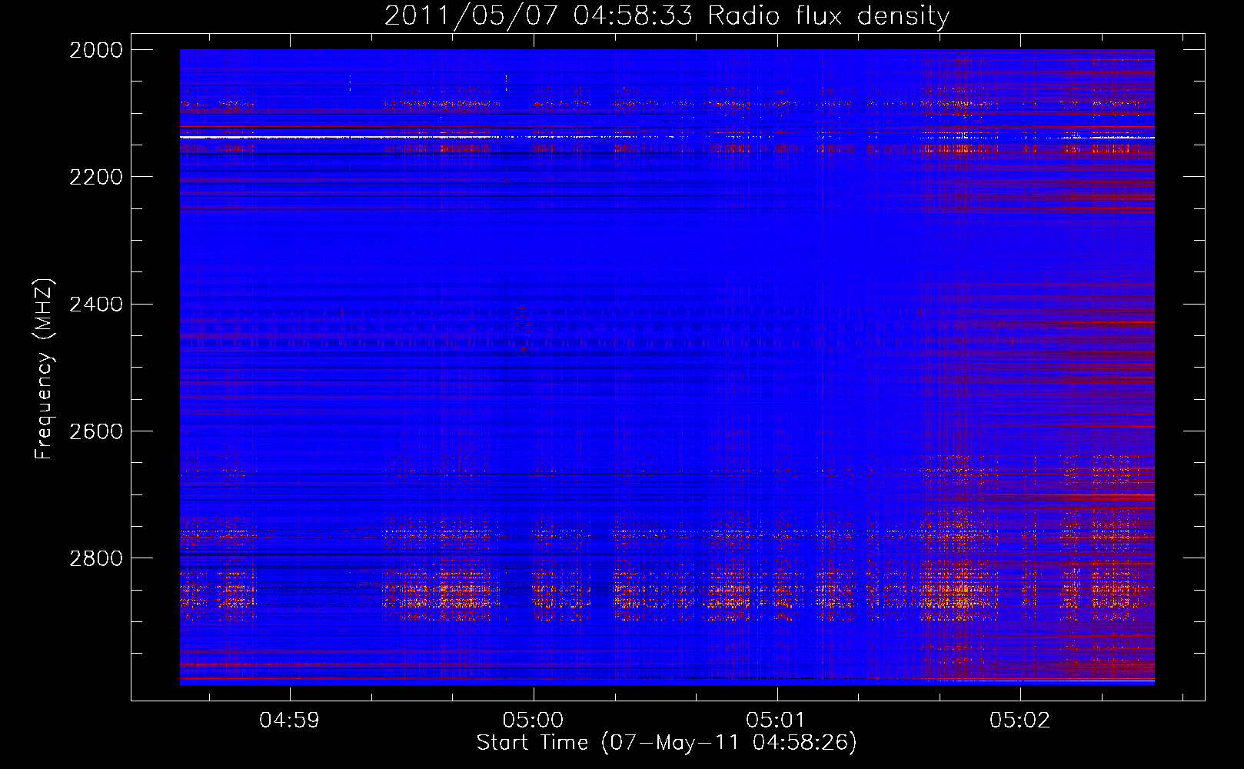
Task: Click the plot title "2011/05/07 04:58:33 Radio flux density"
Action: click(x=667, y=15)
